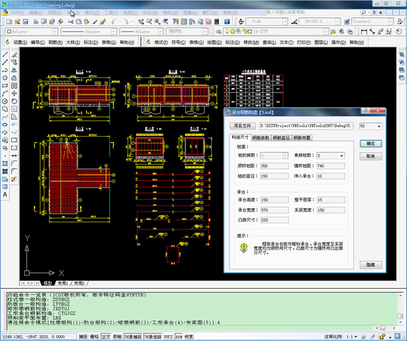Viewport: 407px width, 341px height.
Task: Select the Line tool in the left draw toolbar
Action: pos(5,55)
